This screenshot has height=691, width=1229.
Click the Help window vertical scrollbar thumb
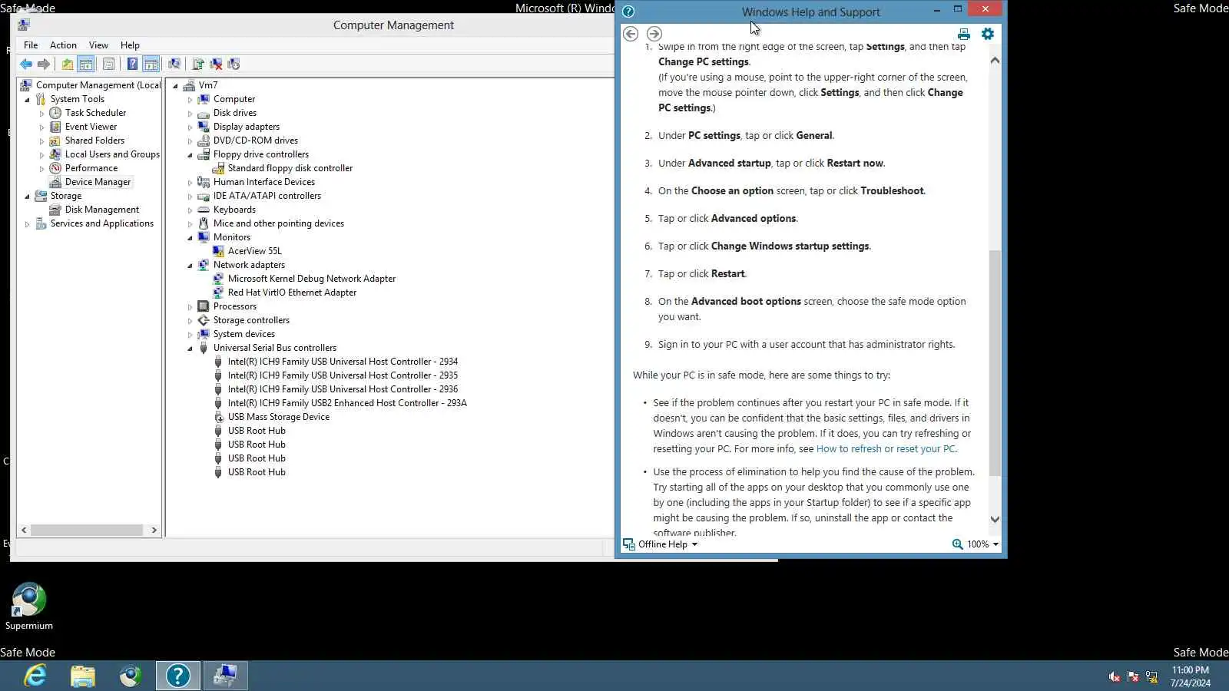click(x=995, y=362)
